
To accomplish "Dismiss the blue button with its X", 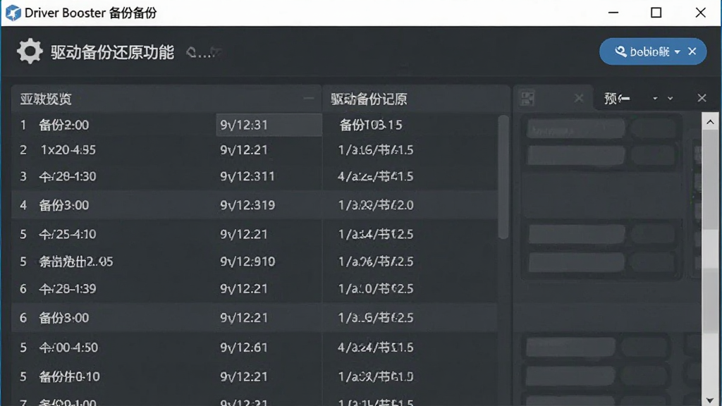I will (x=692, y=51).
